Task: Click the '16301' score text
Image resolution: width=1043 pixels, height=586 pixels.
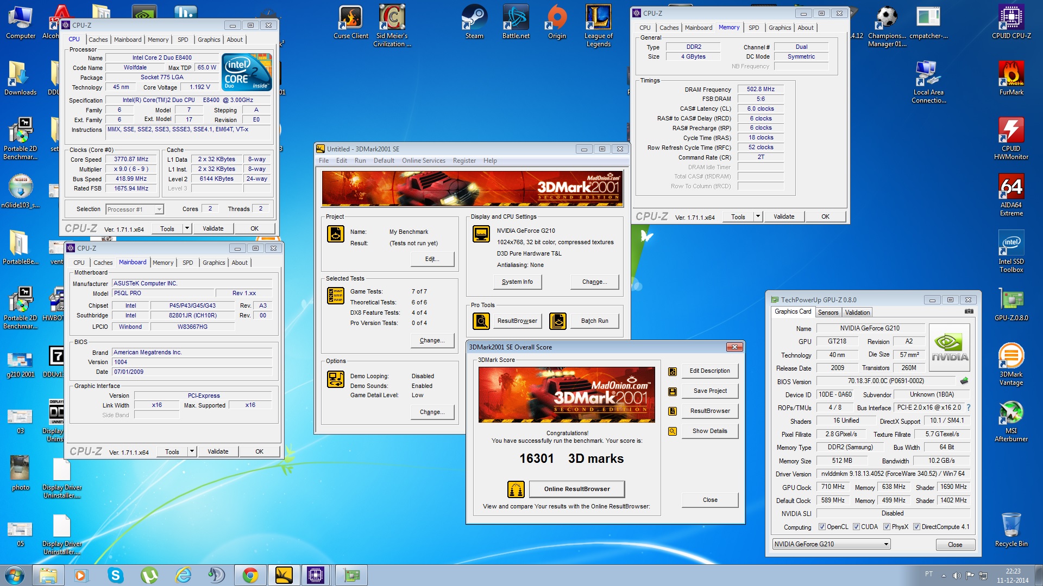Action: point(536,458)
